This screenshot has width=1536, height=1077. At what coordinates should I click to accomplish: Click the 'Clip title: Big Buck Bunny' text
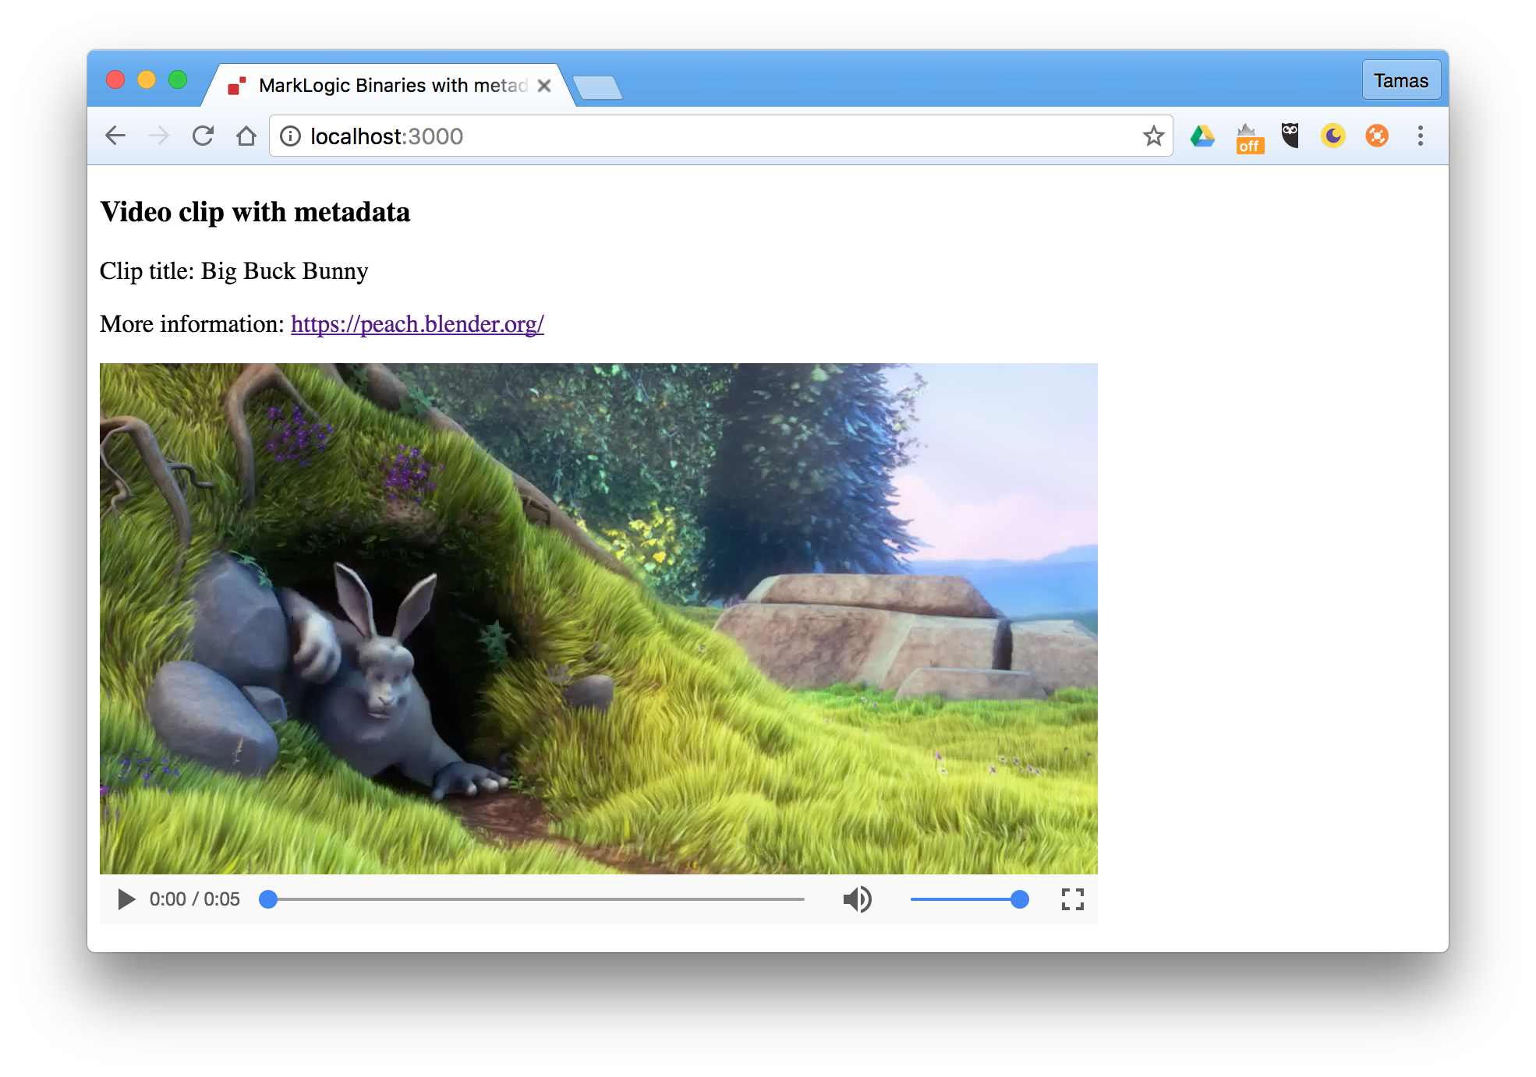tap(234, 270)
